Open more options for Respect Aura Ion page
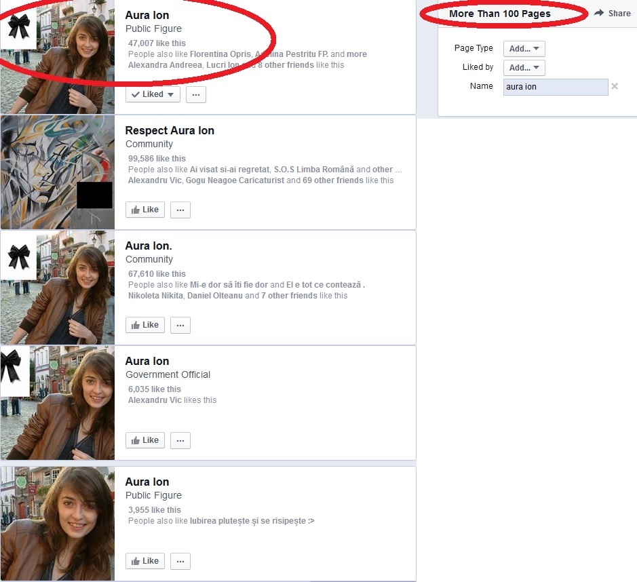This screenshot has height=582, width=637. (x=180, y=210)
